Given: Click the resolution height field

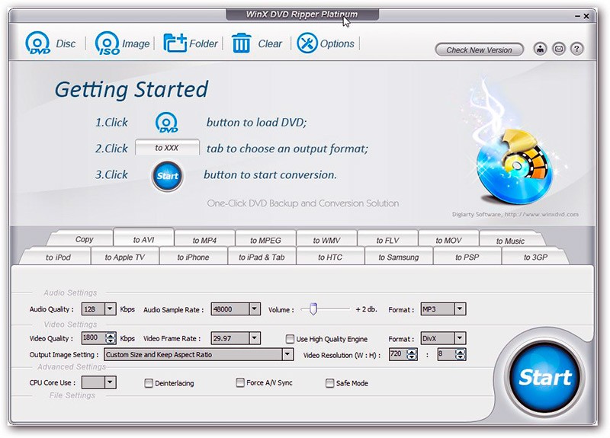Looking at the screenshot, I should [x=446, y=354].
